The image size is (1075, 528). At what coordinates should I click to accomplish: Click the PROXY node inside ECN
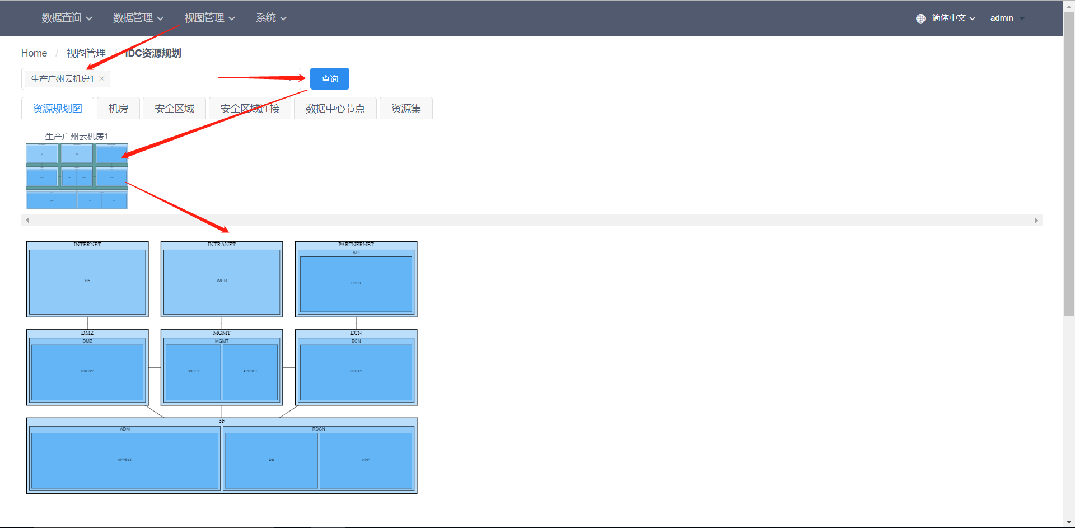pyautogui.click(x=356, y=372)
